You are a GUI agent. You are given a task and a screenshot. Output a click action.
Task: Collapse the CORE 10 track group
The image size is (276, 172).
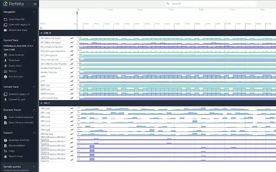click(41, 33)
